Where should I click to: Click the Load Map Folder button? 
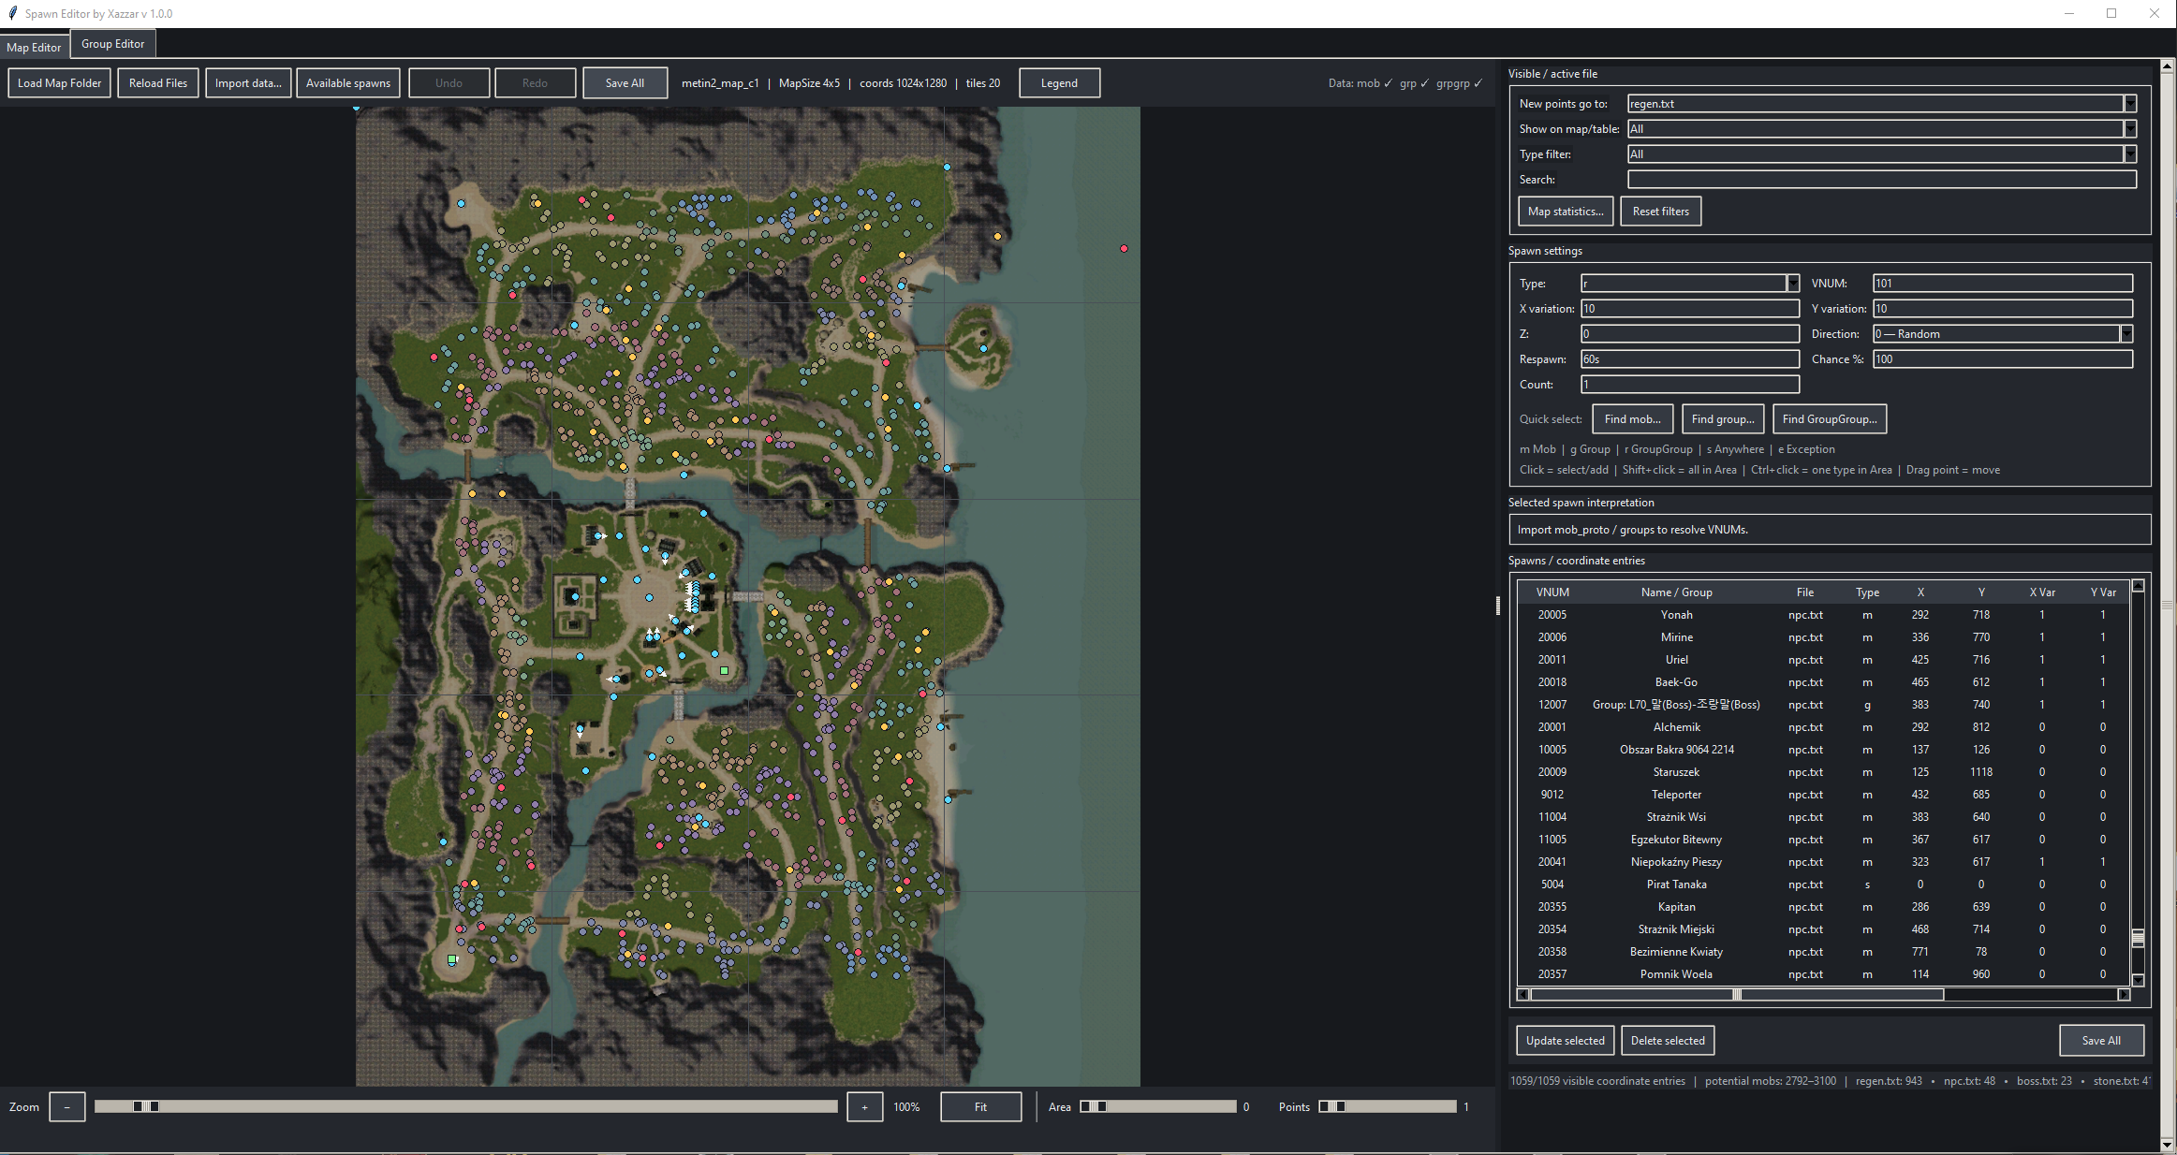tap(60, 83)
